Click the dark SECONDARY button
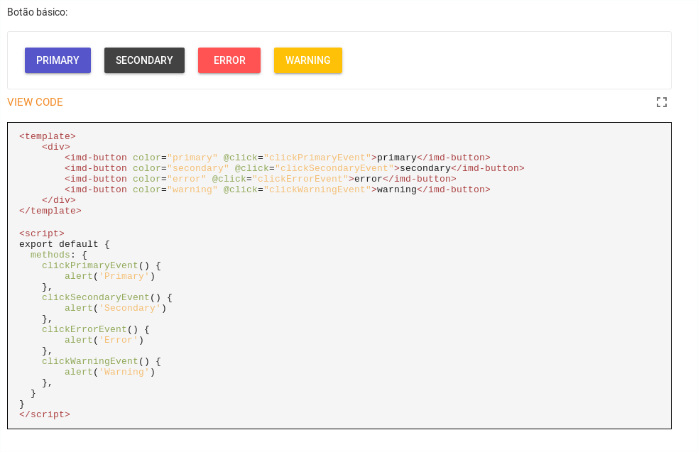This screenshot has width=698, height=452. pos(144,60)
